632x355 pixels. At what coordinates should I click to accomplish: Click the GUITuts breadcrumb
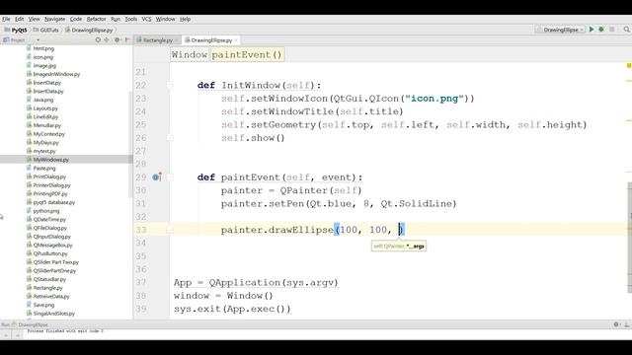pyautogui.click(x=46, y=30)
